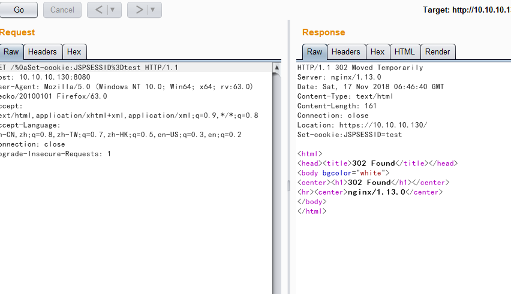Switch to the Request Headers tab

pos(42,52)
